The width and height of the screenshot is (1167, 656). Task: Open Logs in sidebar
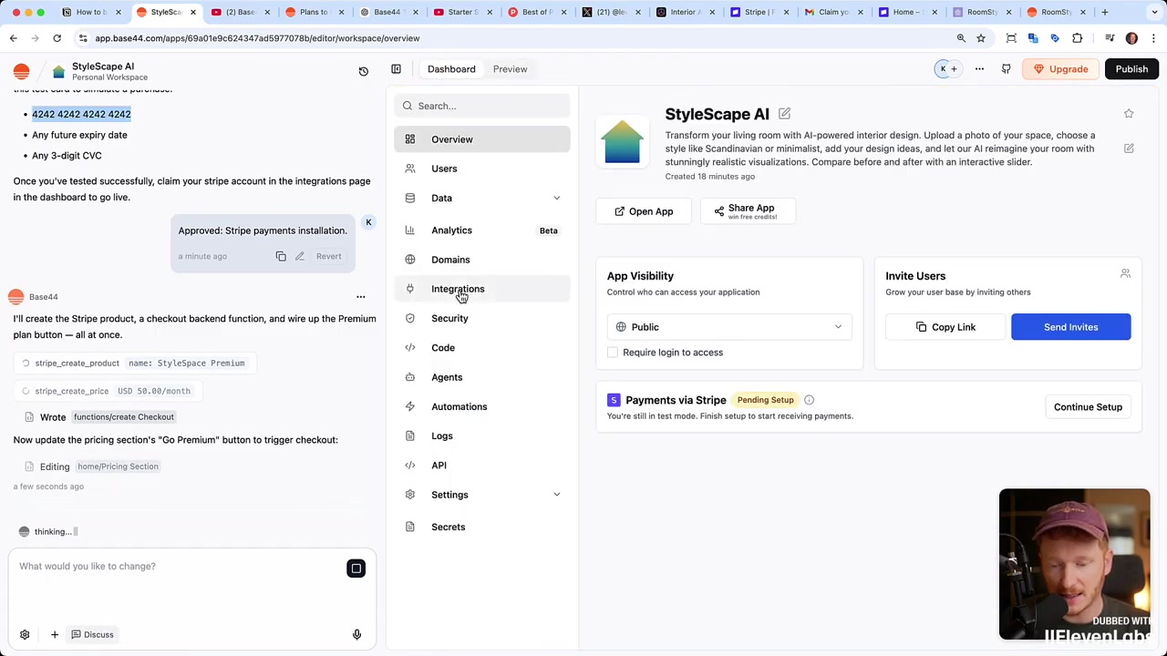(482, 436)
